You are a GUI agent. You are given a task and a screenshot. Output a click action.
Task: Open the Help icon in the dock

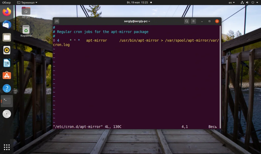tap(7, 88)
